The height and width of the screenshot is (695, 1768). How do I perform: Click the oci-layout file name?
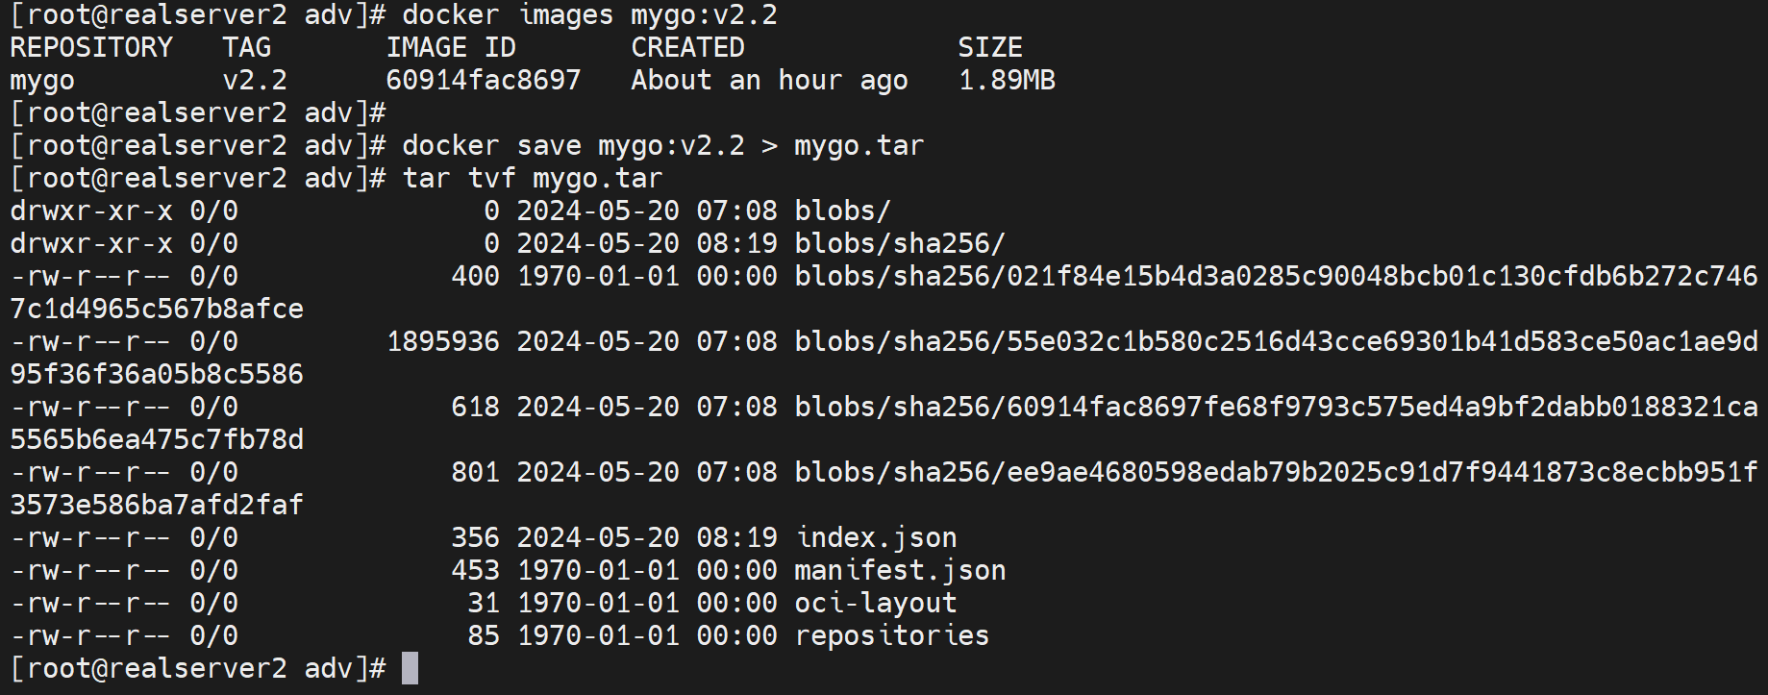click(876, 604)
